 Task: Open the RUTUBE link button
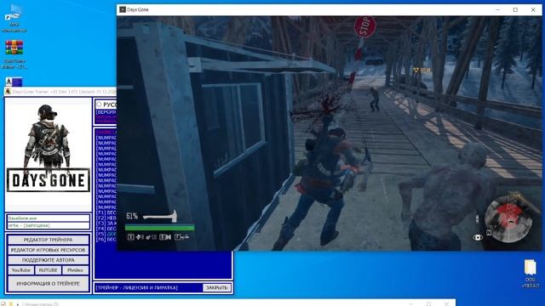point(48,270)
